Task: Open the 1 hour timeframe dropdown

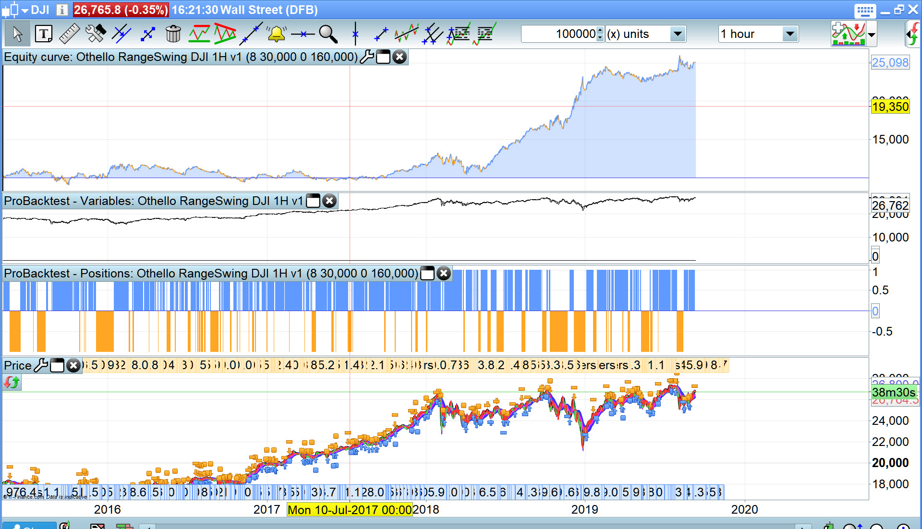Action: [789, 34]
